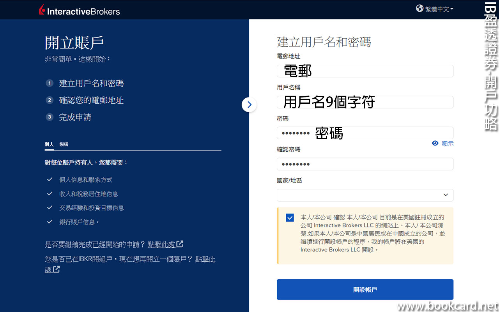This screenshot has width=499, height=312.
Task: Click the eye icon to show password
Action: (x=435, y=143)
